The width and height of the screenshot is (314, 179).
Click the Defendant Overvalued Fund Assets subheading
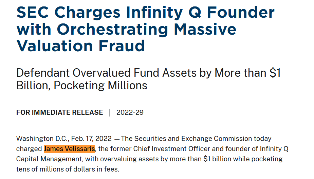[x=148, y=79]
